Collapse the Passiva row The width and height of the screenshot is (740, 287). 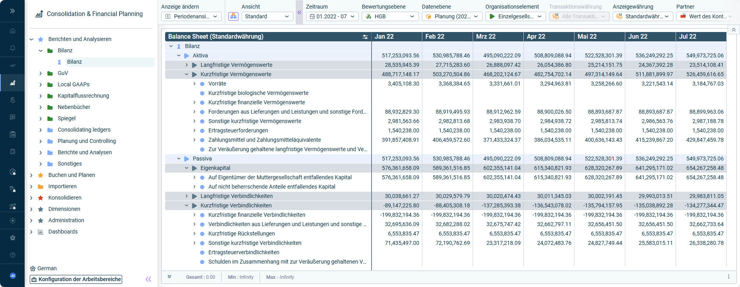pos(179,159)
